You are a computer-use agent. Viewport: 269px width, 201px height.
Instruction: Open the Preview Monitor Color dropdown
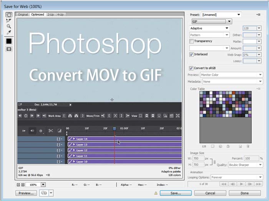(x=231, y=75)
